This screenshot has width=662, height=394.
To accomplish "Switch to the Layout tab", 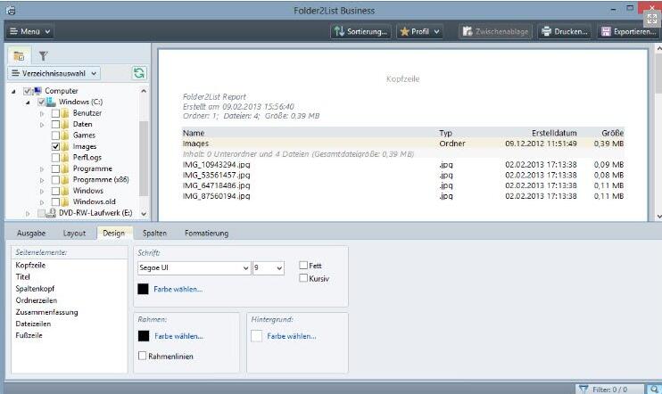I will point(74,234).
